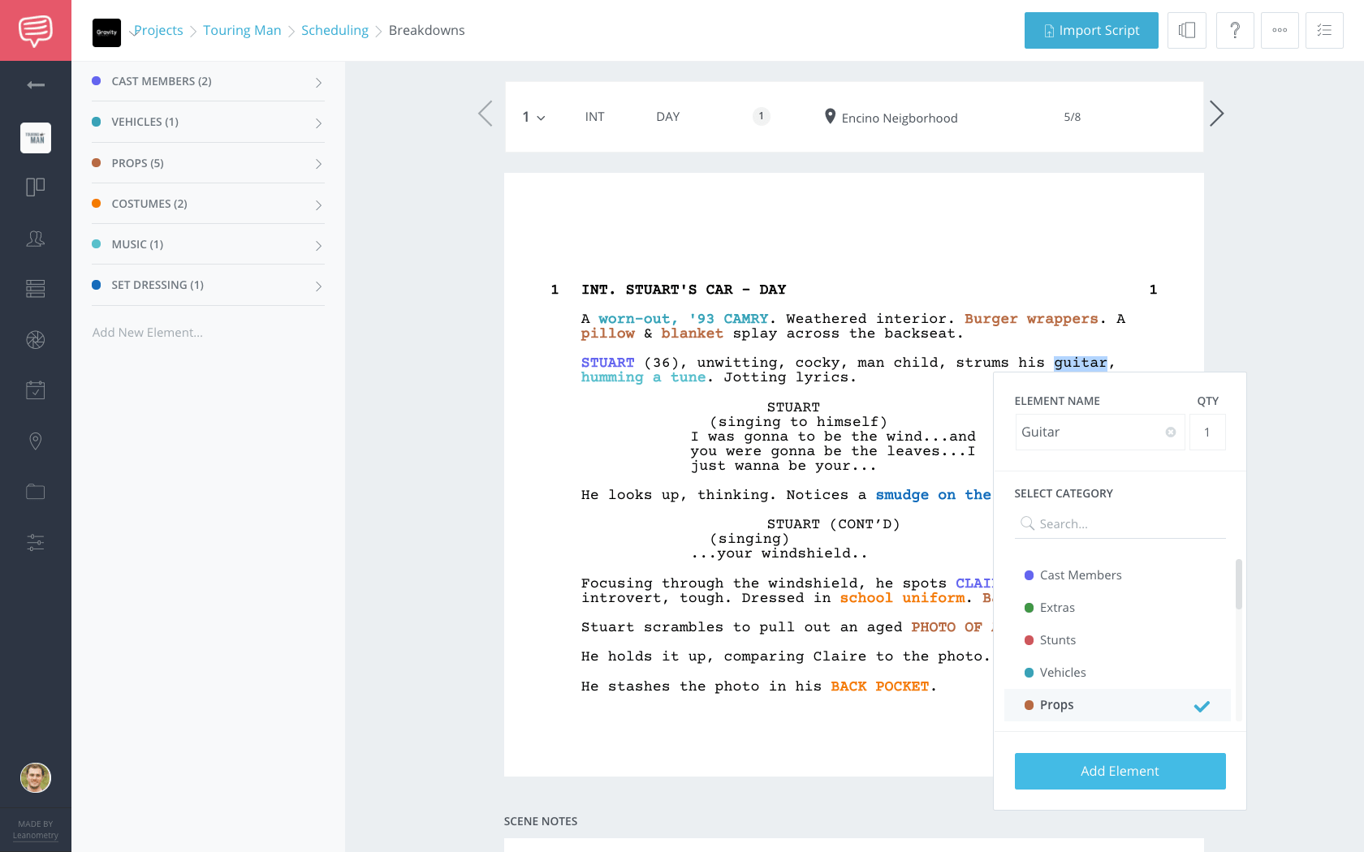Open the locations pin icon in sidebar
Image resolution: width=1364 pixels, height=852 pixels.
click(x=36, y=441)
